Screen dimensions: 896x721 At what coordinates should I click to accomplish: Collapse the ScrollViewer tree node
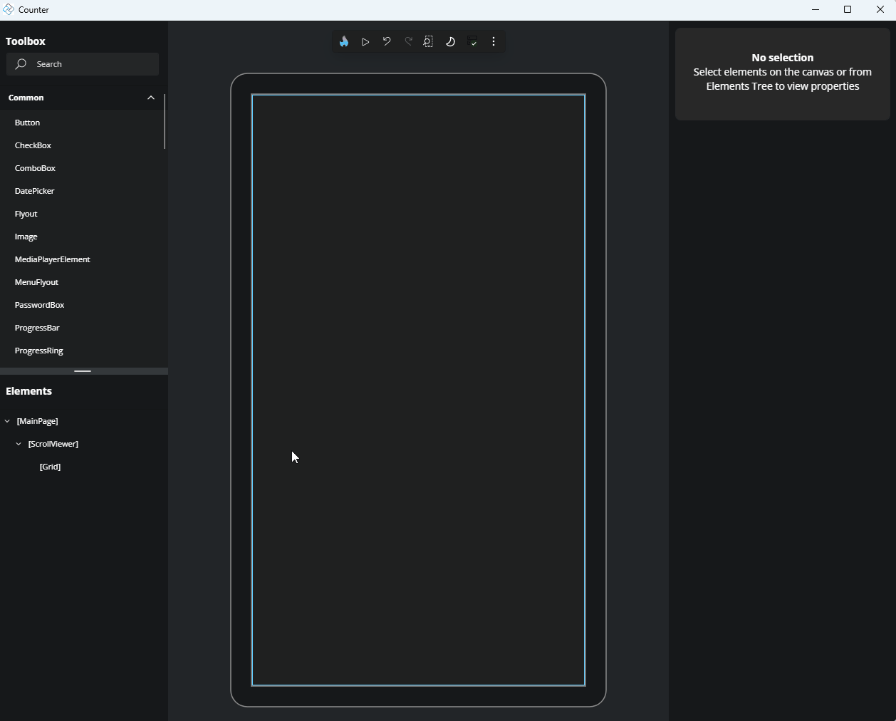point(19,444)
